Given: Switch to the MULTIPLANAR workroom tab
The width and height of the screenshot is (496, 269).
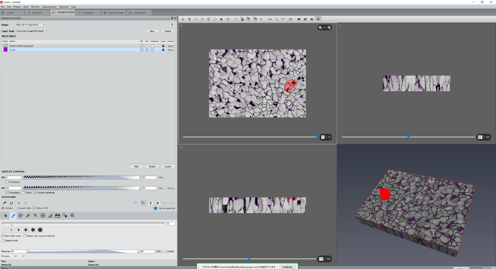Looking at the screenshot, I should click(x=114, y=13).
